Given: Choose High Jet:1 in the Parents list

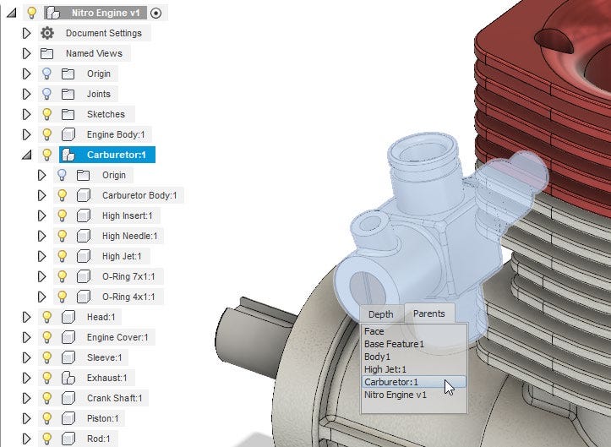Looking at the screenshot, I should [413, 369].
